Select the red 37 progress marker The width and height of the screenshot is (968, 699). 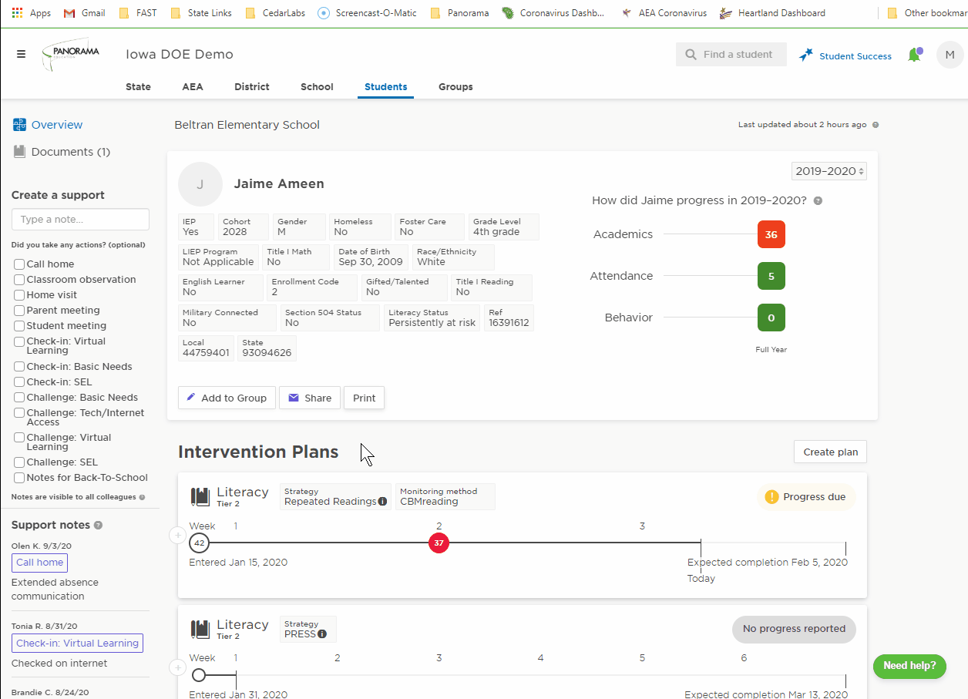coord(439,543)
